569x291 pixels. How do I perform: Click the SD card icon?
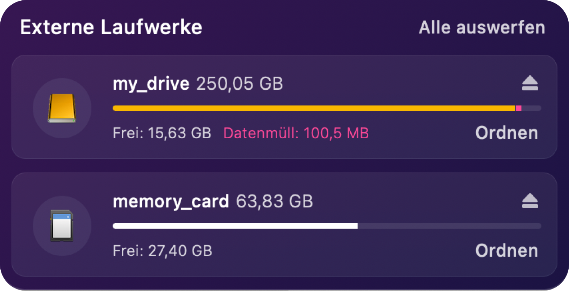coord(62,226)
